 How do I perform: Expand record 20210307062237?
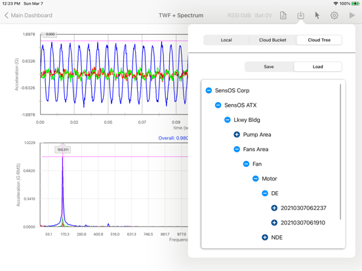[274, 208]
